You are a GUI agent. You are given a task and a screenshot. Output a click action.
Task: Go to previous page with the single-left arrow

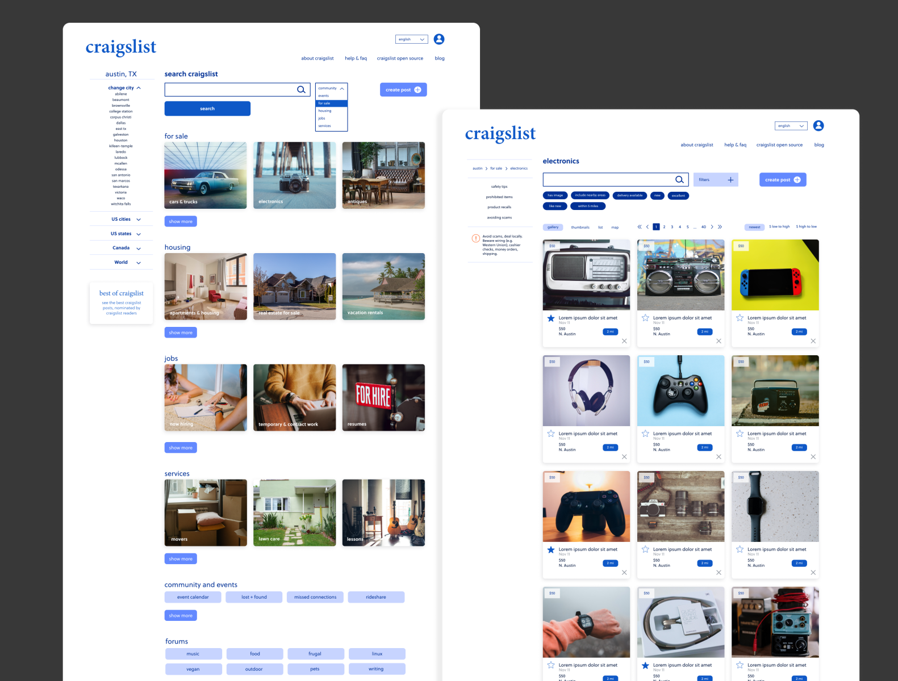647,226
